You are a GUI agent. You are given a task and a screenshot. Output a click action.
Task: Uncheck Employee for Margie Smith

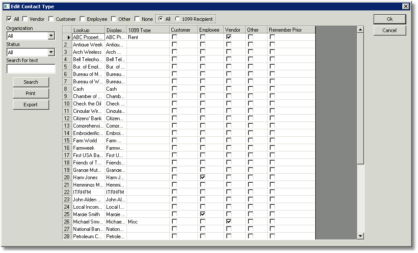(x=203, y=214)
